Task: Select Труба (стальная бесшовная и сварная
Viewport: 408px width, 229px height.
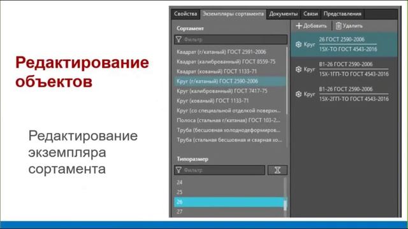Action: click(230, 140)
